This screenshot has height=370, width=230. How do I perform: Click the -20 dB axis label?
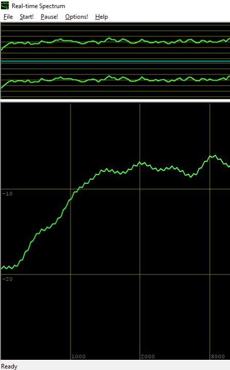[7, 279]
